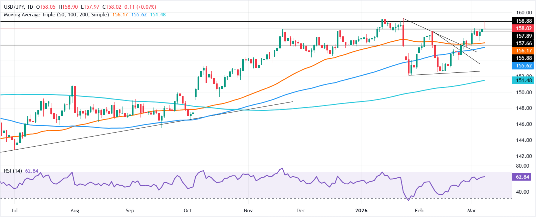
Task: Open the Moving Average Triple indicator legend
Action: pyautogui.click(x=56, y=15)
